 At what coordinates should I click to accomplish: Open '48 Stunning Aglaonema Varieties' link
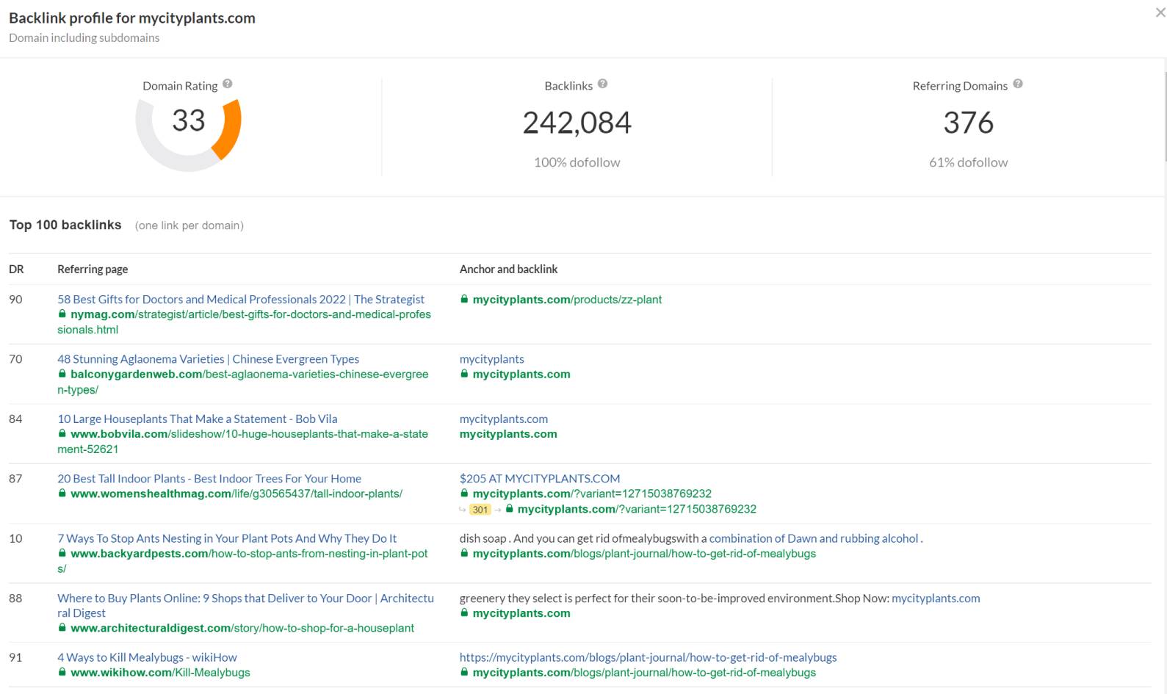(209, 359)
